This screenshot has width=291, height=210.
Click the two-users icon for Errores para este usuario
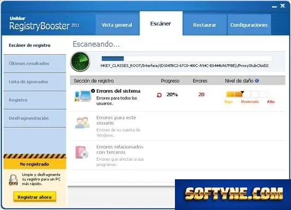coord(82,122)
